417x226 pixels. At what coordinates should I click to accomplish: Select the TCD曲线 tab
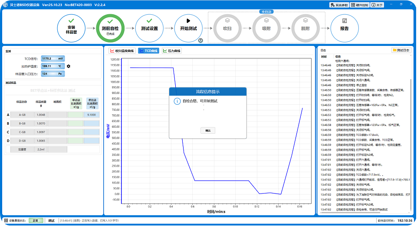click(x=148, y=51)
